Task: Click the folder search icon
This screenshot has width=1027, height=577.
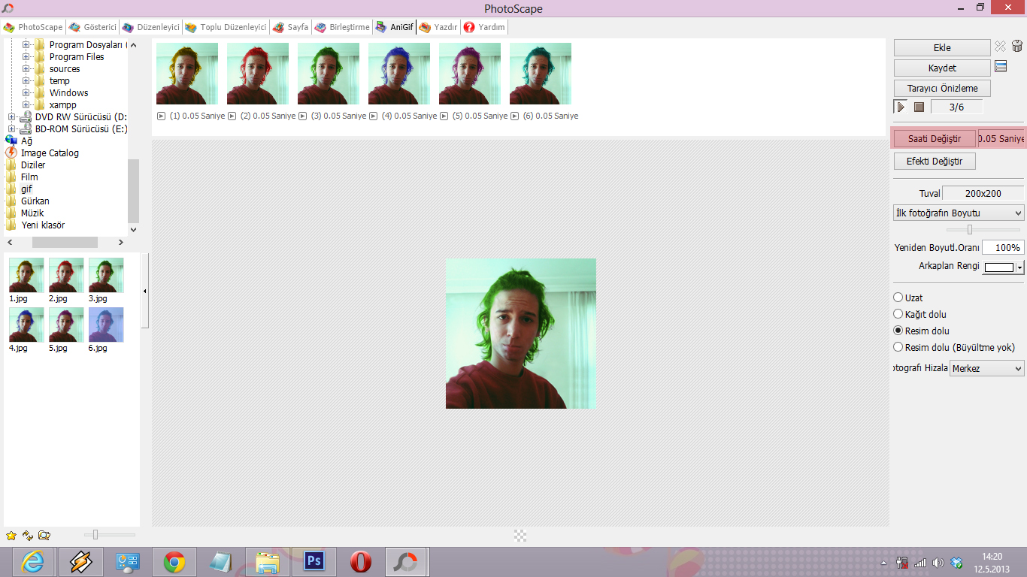Action: (44, 536)
